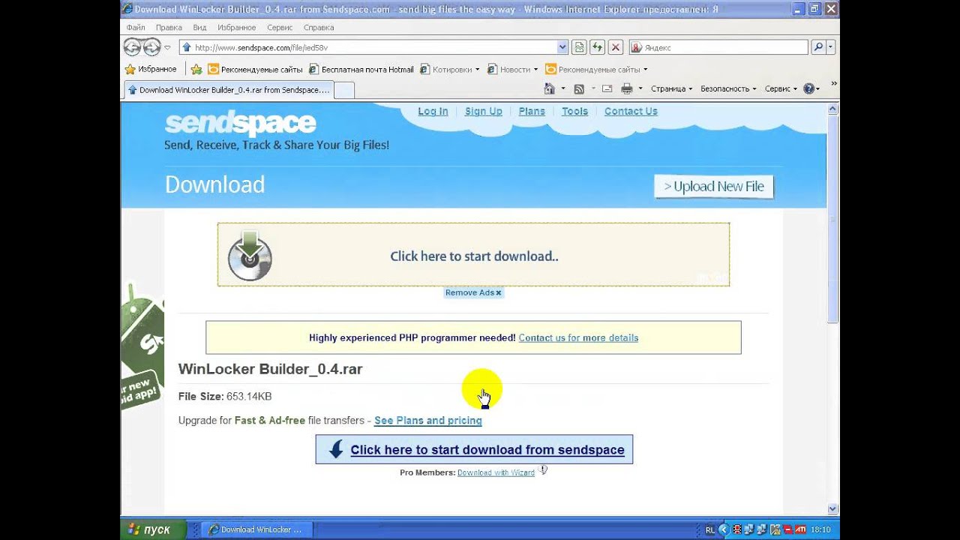Open the Print options dropdown arrow

tap(640, 88)
